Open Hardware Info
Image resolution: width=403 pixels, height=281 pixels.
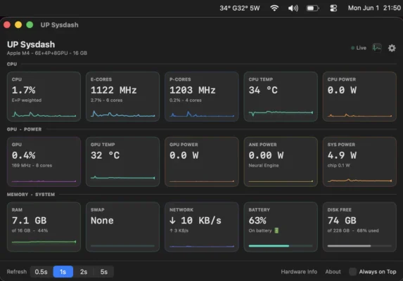(299, 272)
